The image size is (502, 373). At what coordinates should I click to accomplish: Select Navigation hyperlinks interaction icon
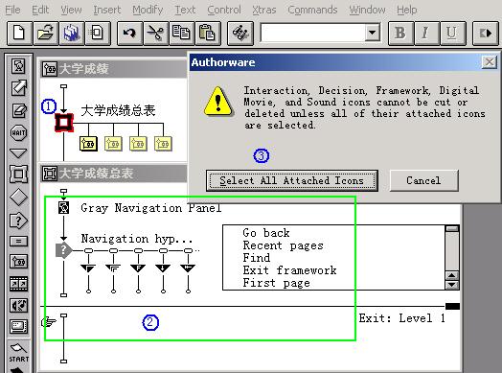(63, 250)
